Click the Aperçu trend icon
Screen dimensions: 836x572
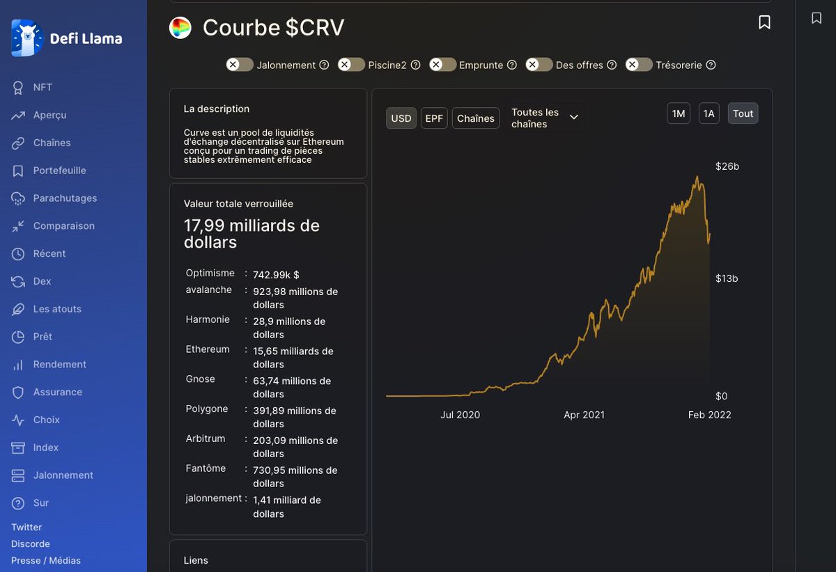[18, 116]
